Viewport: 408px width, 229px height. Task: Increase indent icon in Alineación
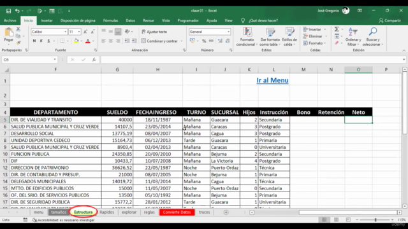[134, 41]
